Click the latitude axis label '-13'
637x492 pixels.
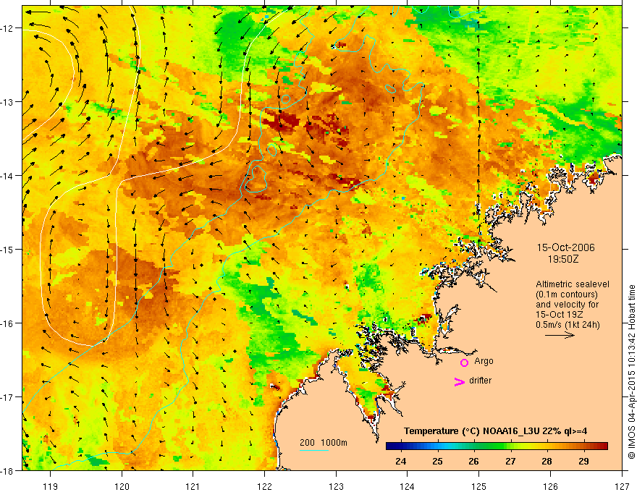[x=7, y=102]
